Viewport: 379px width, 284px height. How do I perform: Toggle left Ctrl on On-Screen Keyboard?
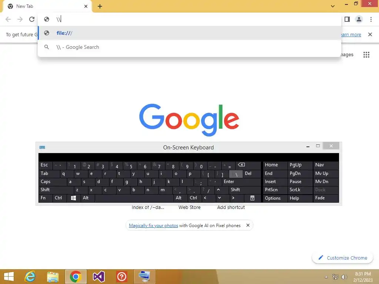pyautogui.click(x=59, y=198)
